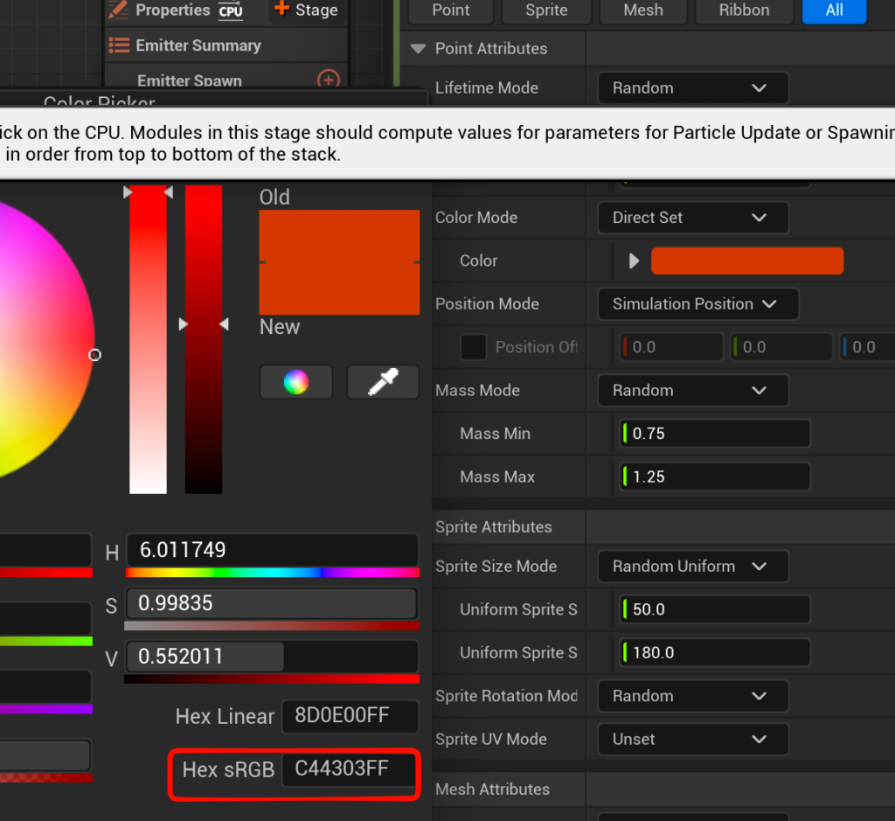Click the color wheel theme button
Image resolution: width=895 pixels, height=821 pixels.
(296, 382)
